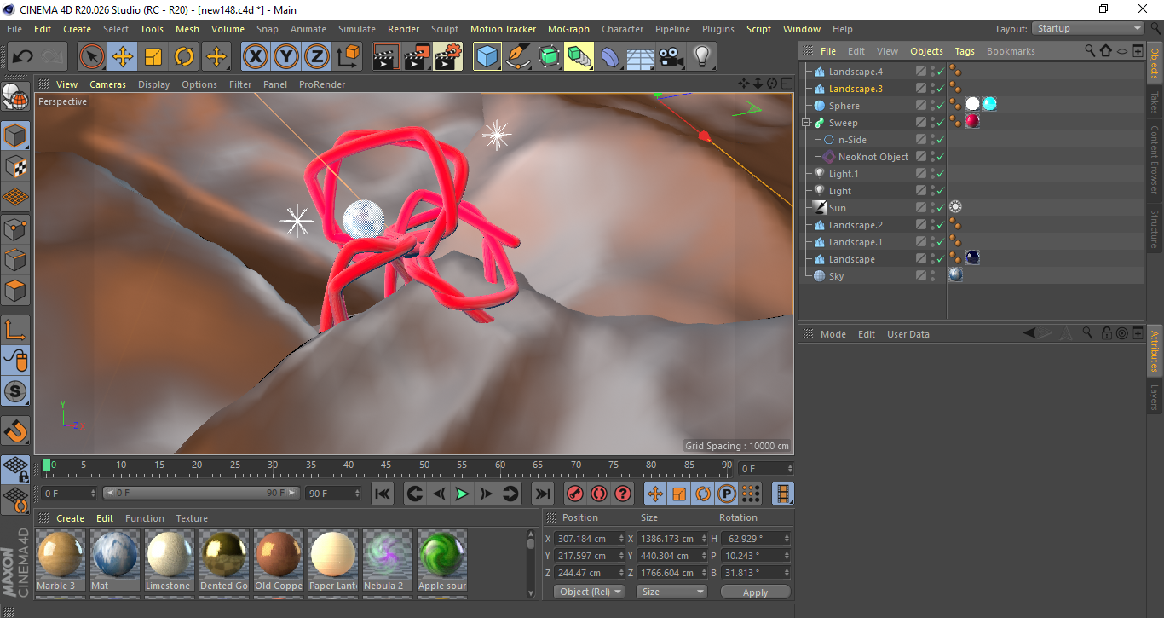Click the Undo arrow icon

click(x=23, y=57)
